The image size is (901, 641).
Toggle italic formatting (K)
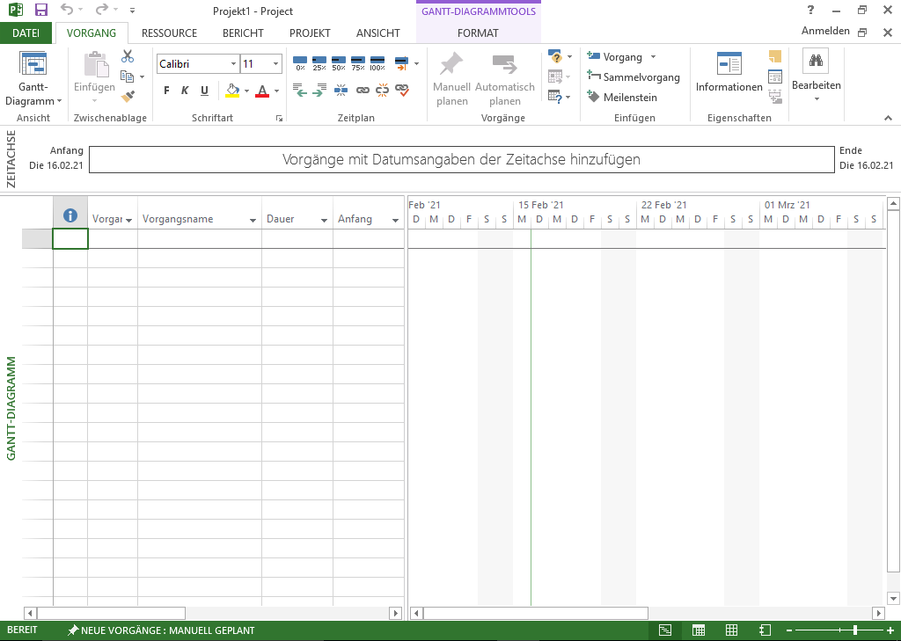[185, 91]
